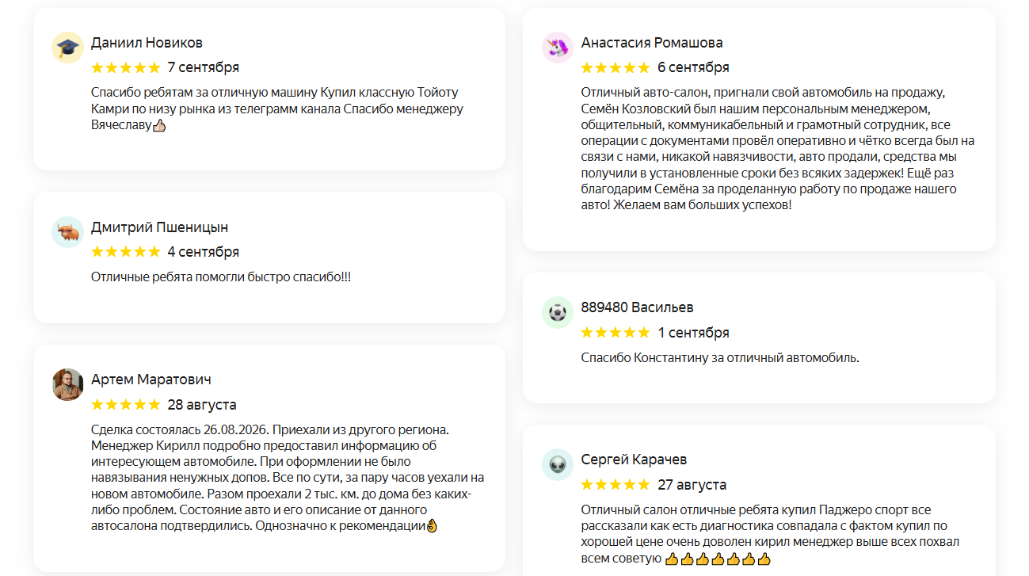Click Анастасия Ромашова's unicorn avatar

[x=558, y=48]
